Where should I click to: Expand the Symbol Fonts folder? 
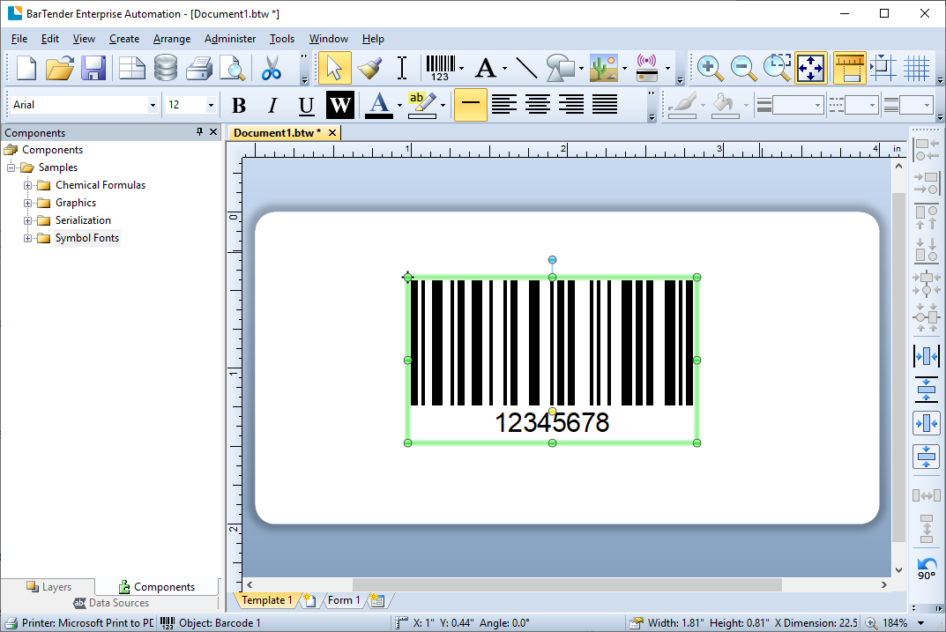tap(28, 237)
